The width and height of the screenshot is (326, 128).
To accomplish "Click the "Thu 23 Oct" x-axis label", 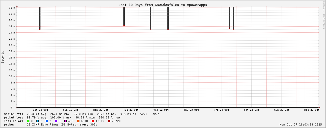I will [191, 110].
